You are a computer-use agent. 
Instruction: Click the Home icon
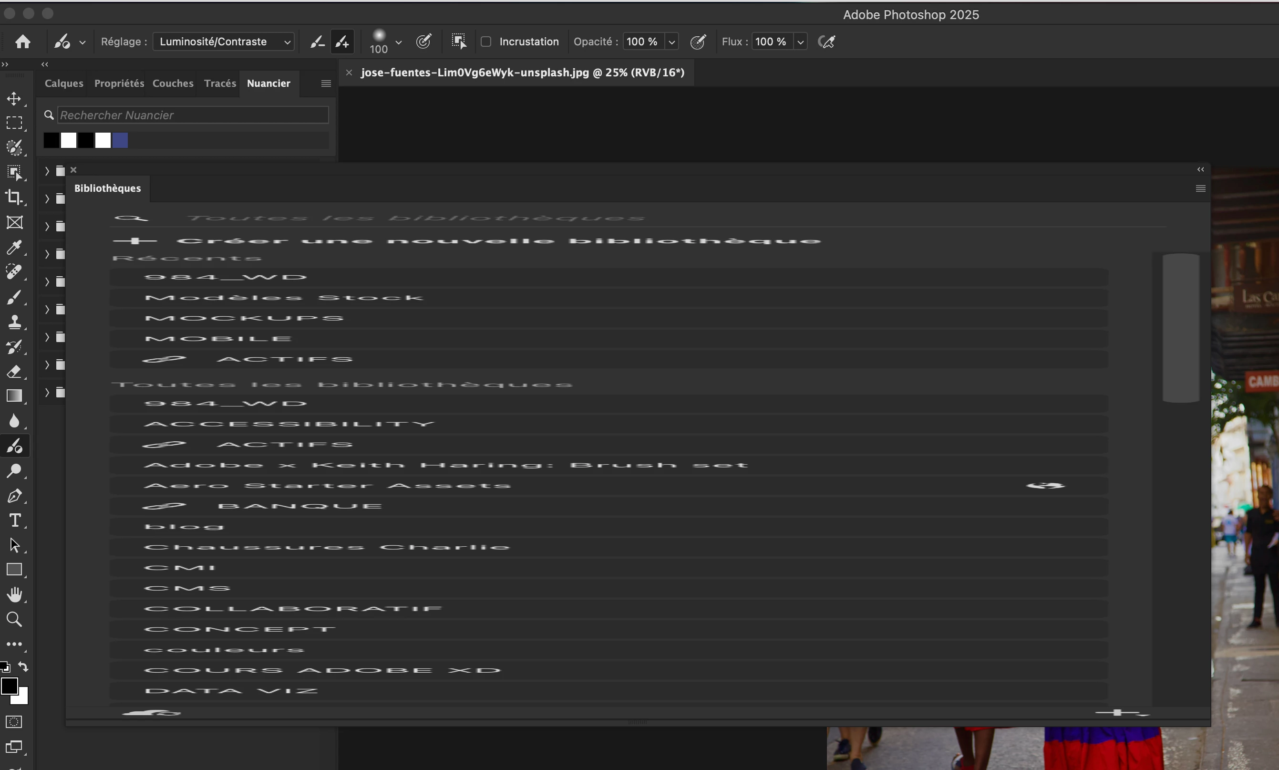tap(22, 42)
